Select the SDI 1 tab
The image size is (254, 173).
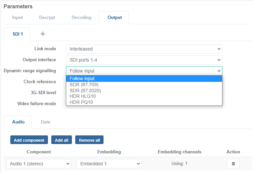coord(17,34)
